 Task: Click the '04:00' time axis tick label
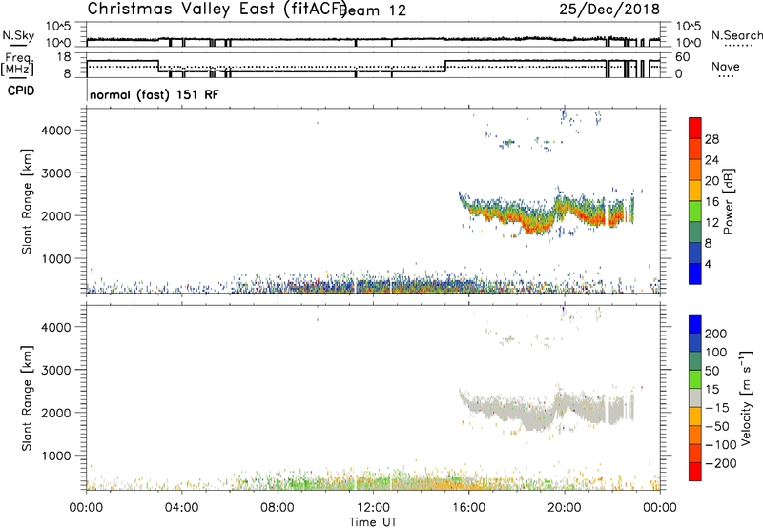click(181, 508)
